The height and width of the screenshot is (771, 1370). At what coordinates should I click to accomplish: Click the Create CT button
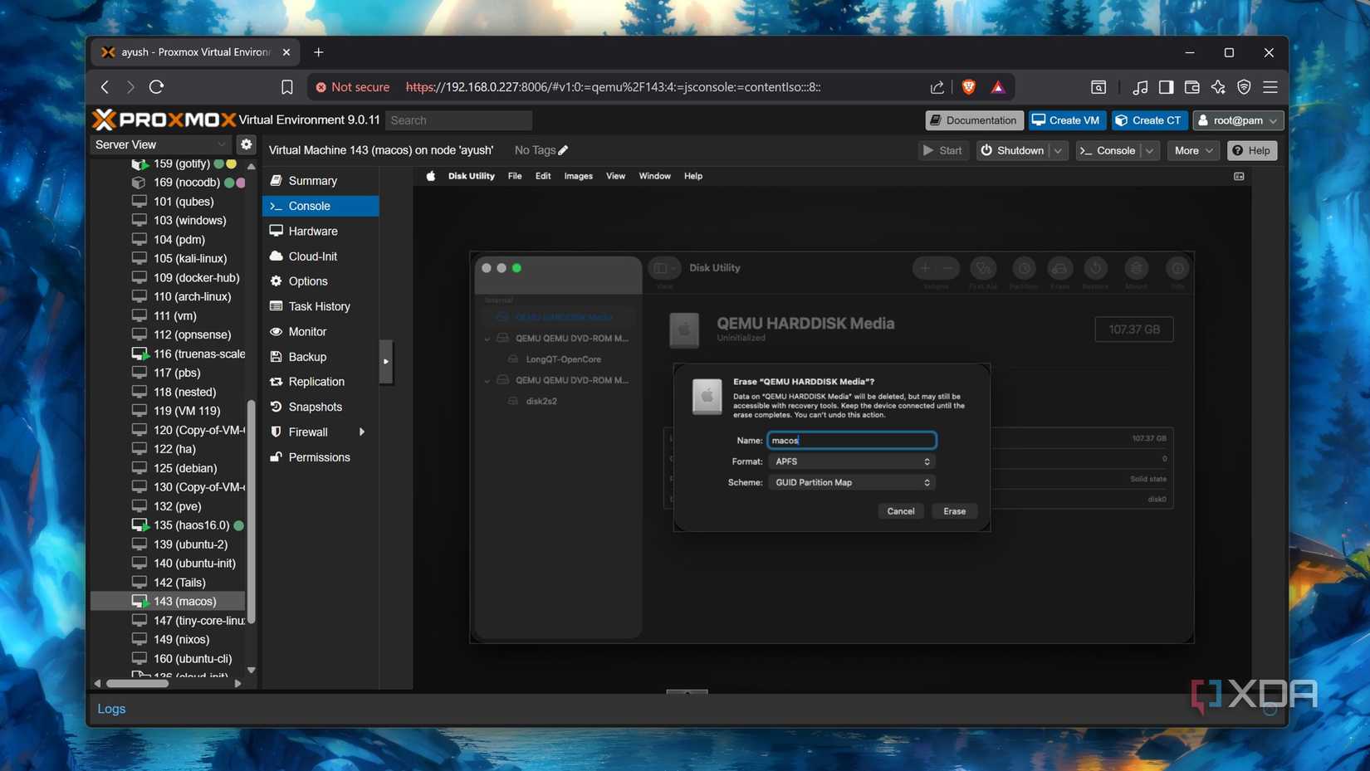[x=1150, y=120]
